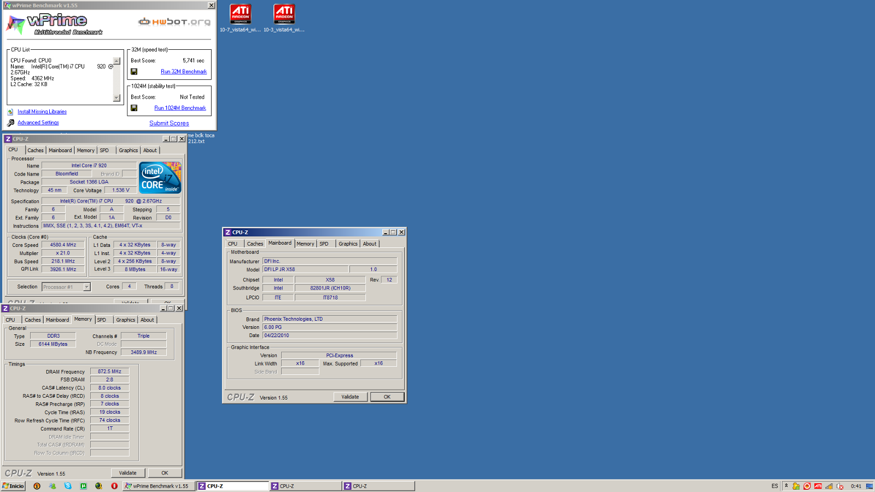Open Graphics tab in the CPU-Z mainboard window
The image size is (875, 492).
coord(348,244)
